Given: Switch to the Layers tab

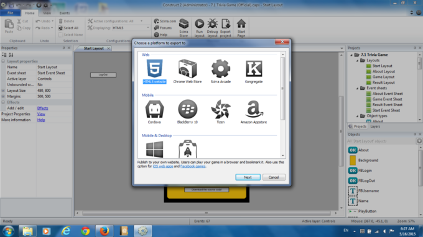Looking at the screenshot, I should 375,127.
